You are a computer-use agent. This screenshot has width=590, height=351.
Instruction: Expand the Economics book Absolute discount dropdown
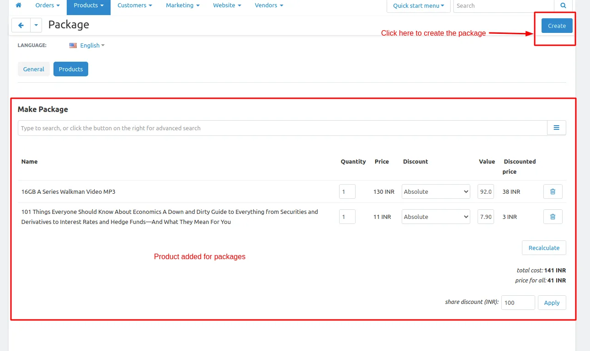coord(436,217)
